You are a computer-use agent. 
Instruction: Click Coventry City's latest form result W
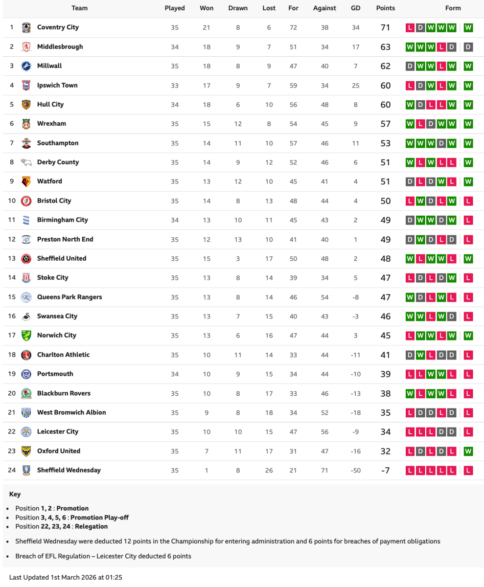468,28
